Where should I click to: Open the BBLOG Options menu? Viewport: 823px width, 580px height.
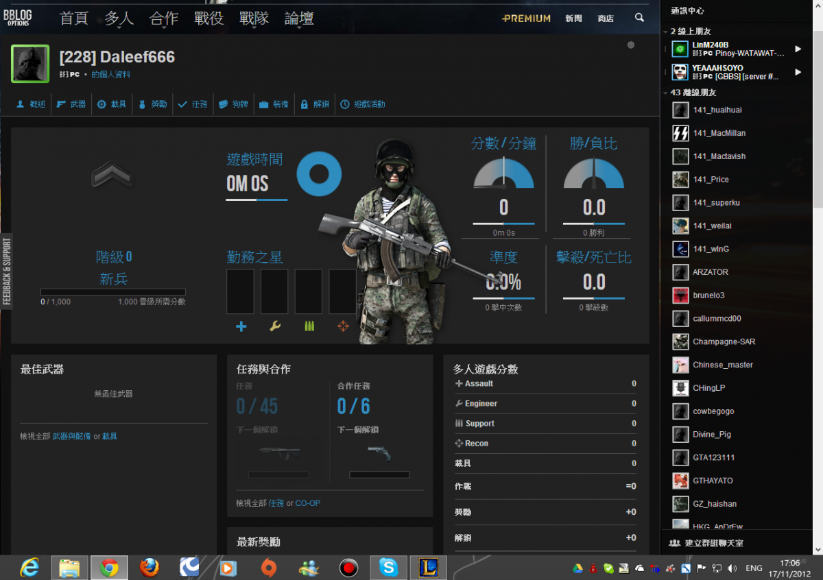18,18
